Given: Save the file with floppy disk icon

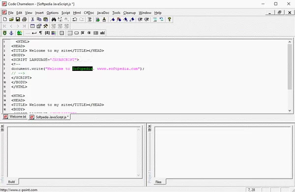Looking at the screenshot, I should pyautogui.click(x=18, y=19).
